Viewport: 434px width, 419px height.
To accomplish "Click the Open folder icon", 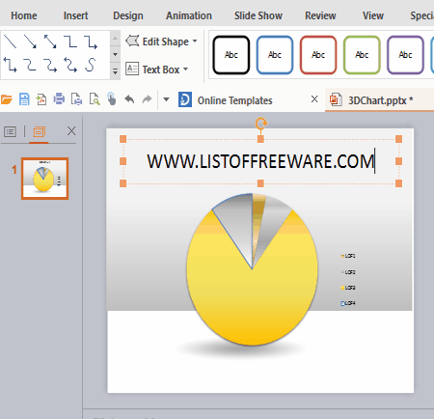I will coord(7,99).
